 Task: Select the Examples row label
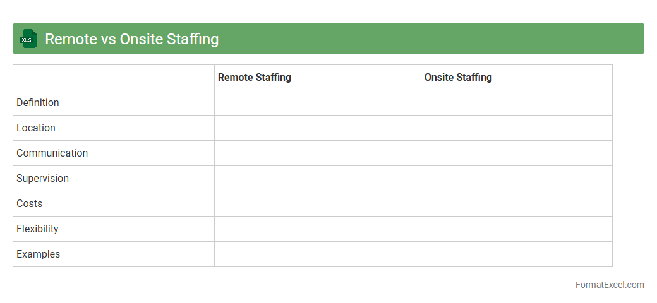pos(39,254)
